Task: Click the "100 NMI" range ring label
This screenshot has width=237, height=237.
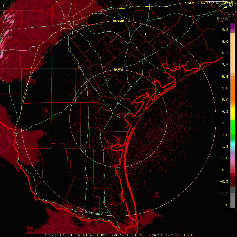Action: 118,21
